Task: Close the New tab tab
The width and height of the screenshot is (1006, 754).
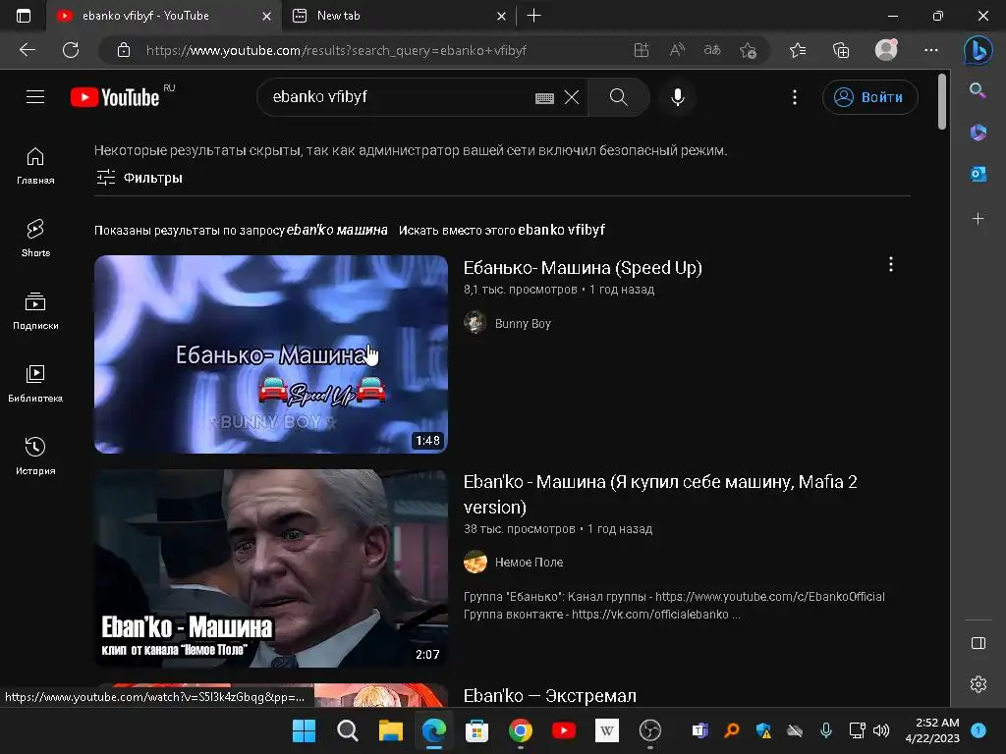Action: (501, 16)
